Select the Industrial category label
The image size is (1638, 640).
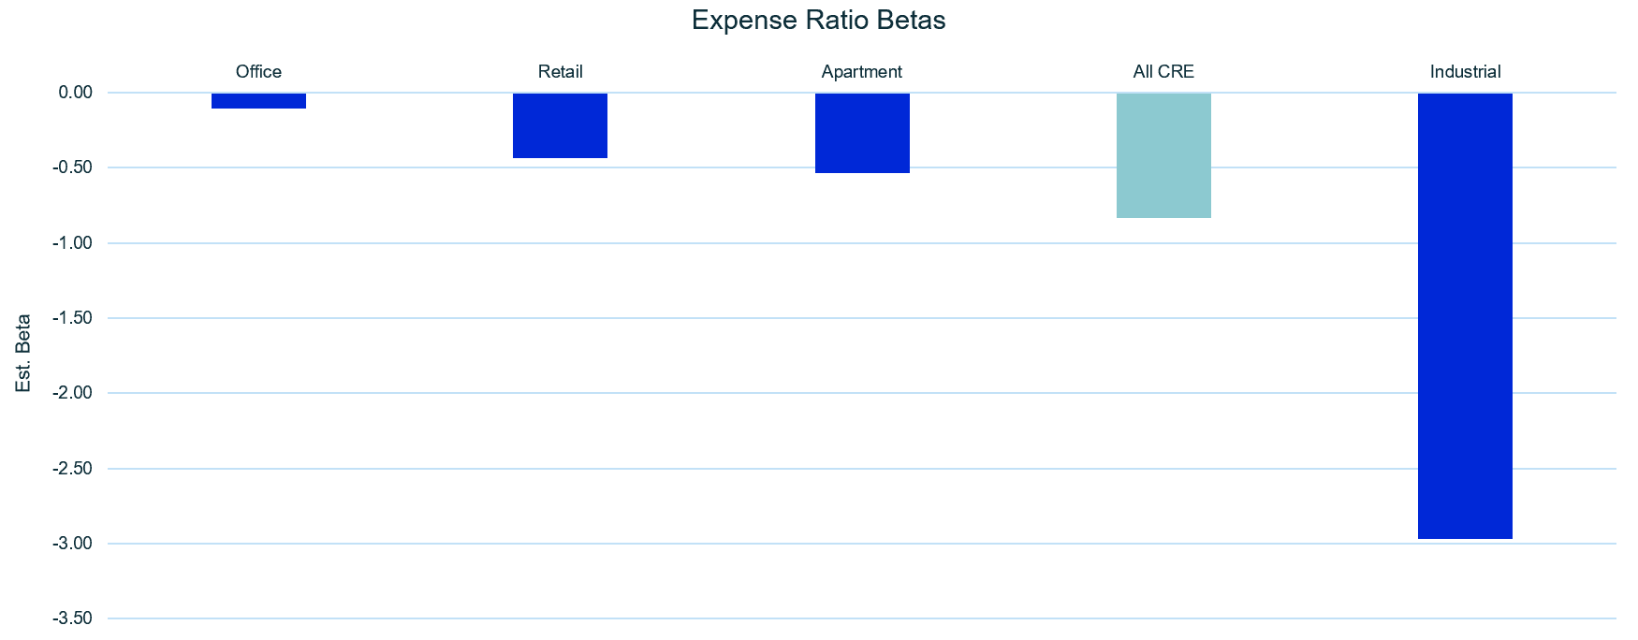tap(1465, 72)
